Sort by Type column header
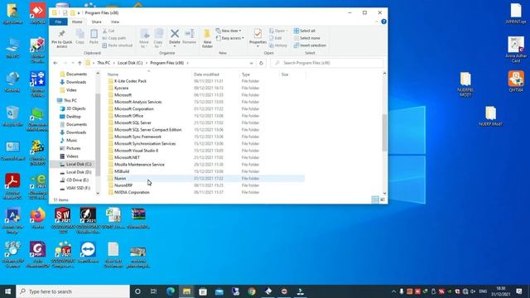The height and width of the screenshot is (298, 530). point(246,74)
